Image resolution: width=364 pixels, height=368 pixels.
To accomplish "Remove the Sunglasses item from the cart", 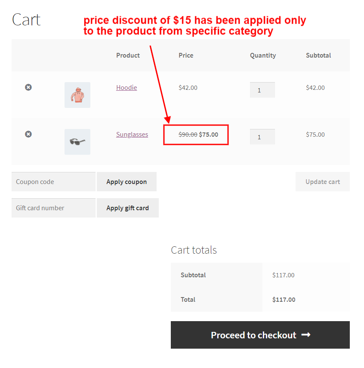I will pyautogui.click(x=28, y=134).
